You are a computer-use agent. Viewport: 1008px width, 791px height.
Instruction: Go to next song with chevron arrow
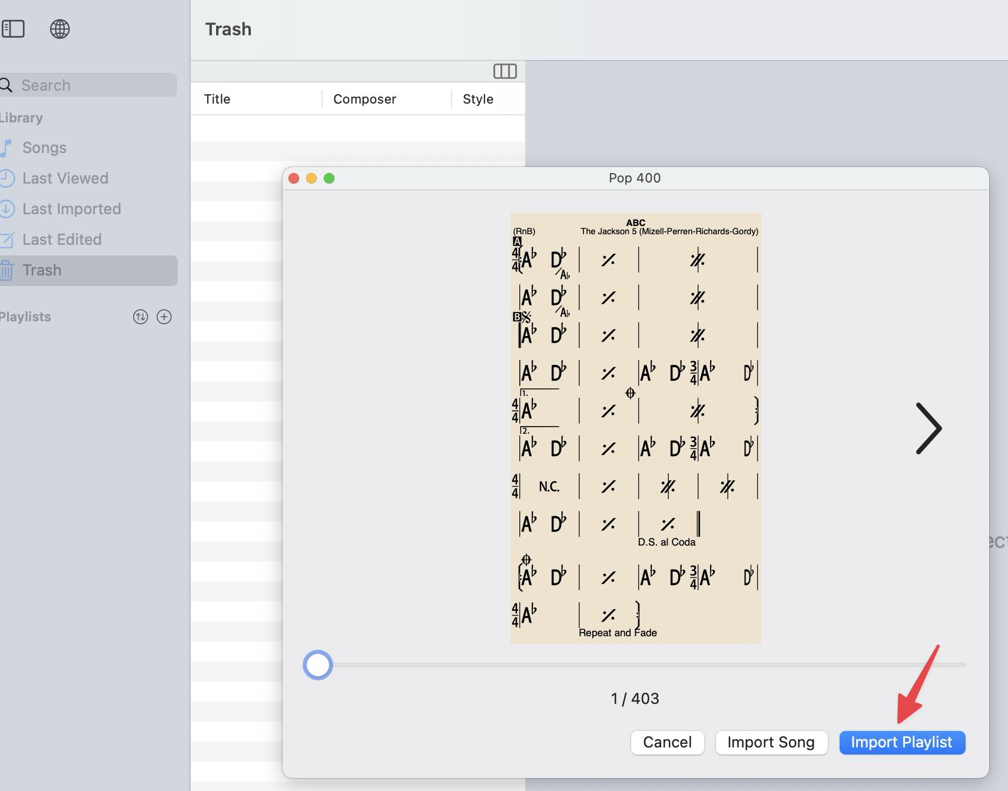pyautogui.click(x=928, y=428)
